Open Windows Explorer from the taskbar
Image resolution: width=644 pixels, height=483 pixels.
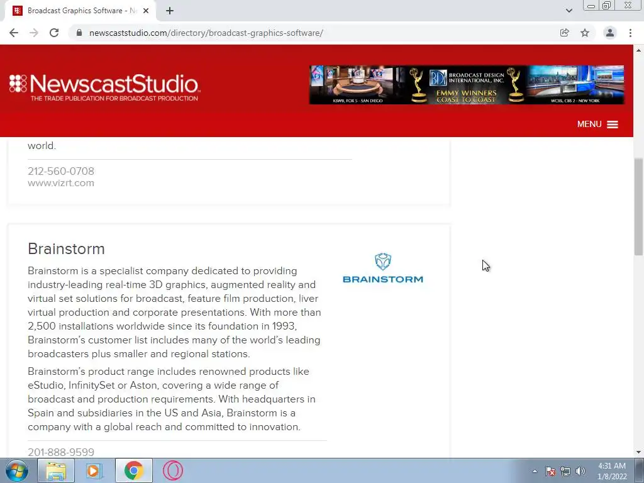coord(56,470)
